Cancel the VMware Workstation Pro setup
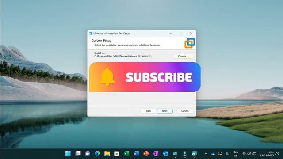Image resolution: width=283 pixels, height=159 pixels. coord(185,111)
